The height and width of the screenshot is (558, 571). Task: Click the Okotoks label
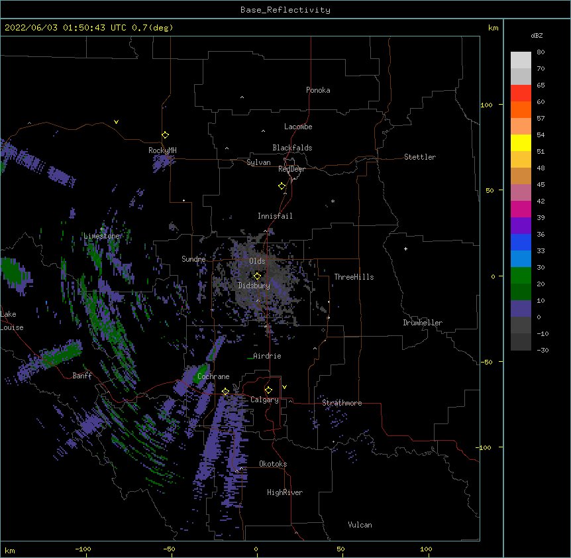pyautogui.click(x=273, y=464)
